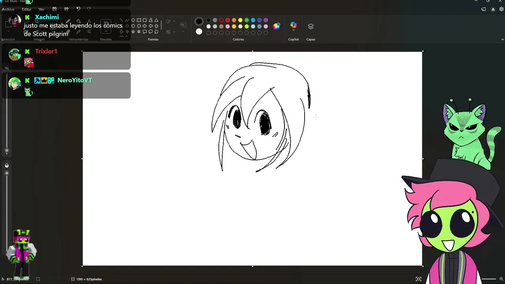Select the Curve shape
Image resolution: width=505 pixels, height=284 pixels.
click(127, 20)
